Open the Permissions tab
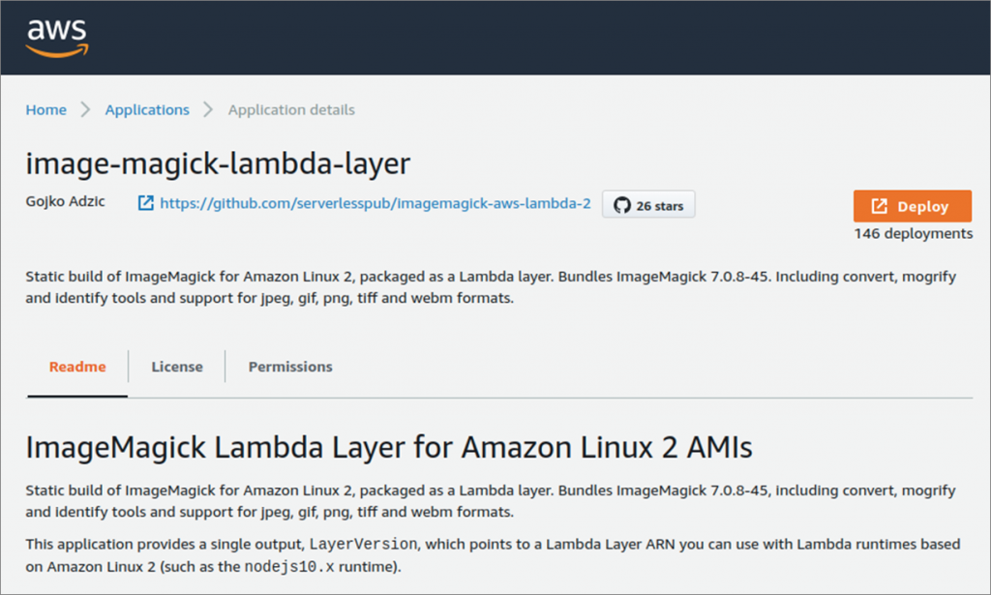Image resolution: width=991 pixels, height=595 pixels. pos(289,367)
